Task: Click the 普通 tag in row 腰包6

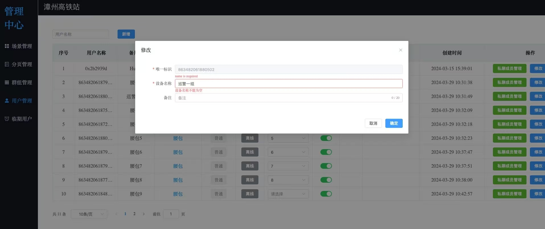Action: [x=219, y=152]
